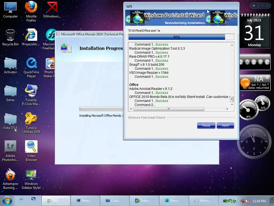Open the Vista OS X folder

click(x=10, y=122)
